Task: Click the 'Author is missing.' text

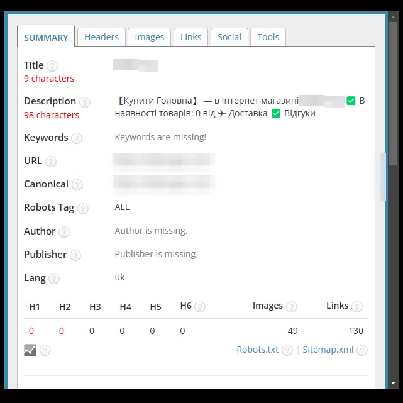Action: (151, 231)
